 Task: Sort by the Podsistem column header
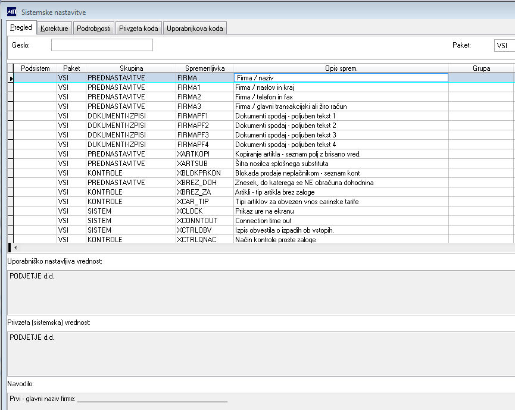[x=35, y=68]
